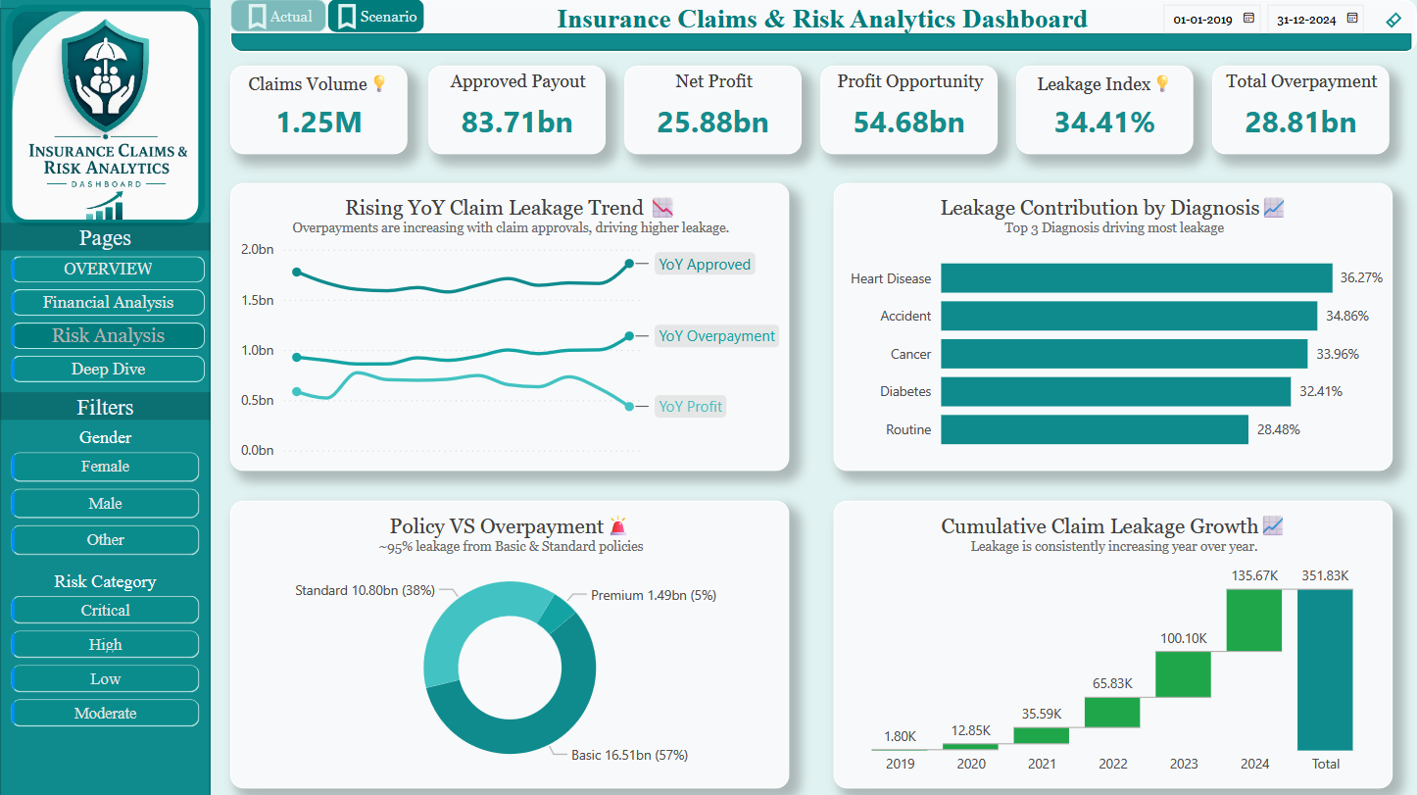Open the start date calendar picker icon

click(x=1248, y=18)
